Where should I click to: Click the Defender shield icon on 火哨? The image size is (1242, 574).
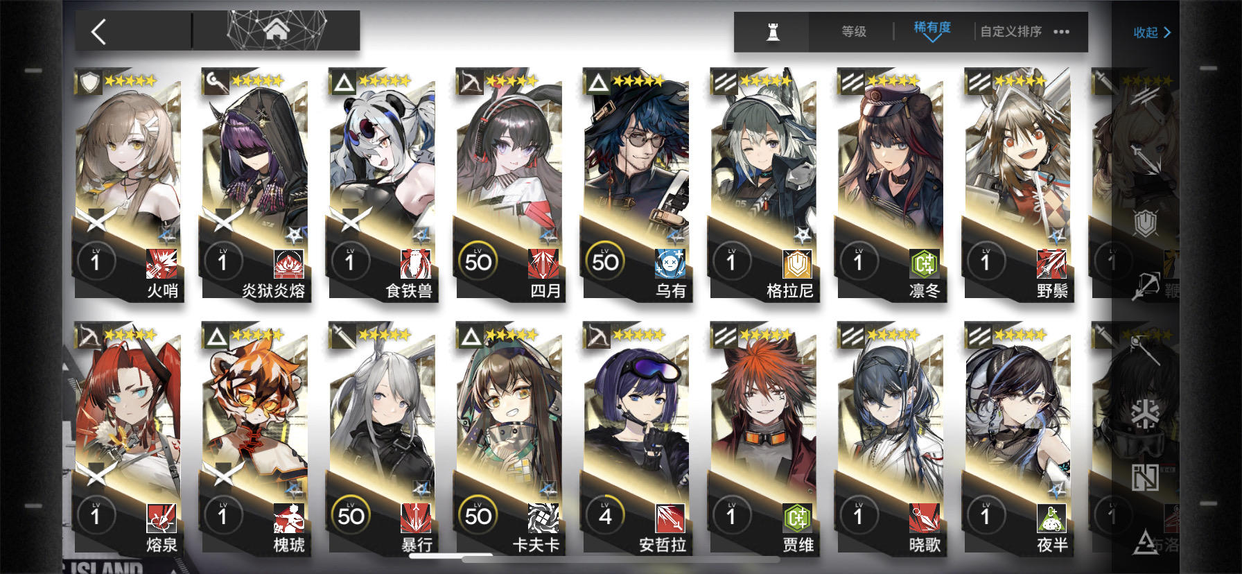(89, 82)
